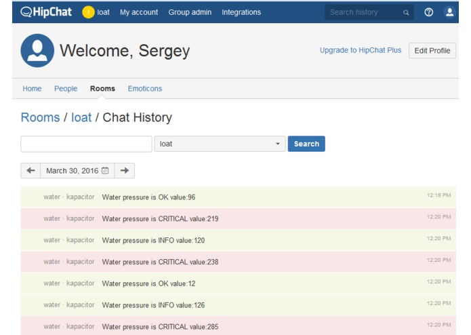Switch to the Emoticons tab
The height and width of the screenshot is (335, 471).
pos(145,89)
